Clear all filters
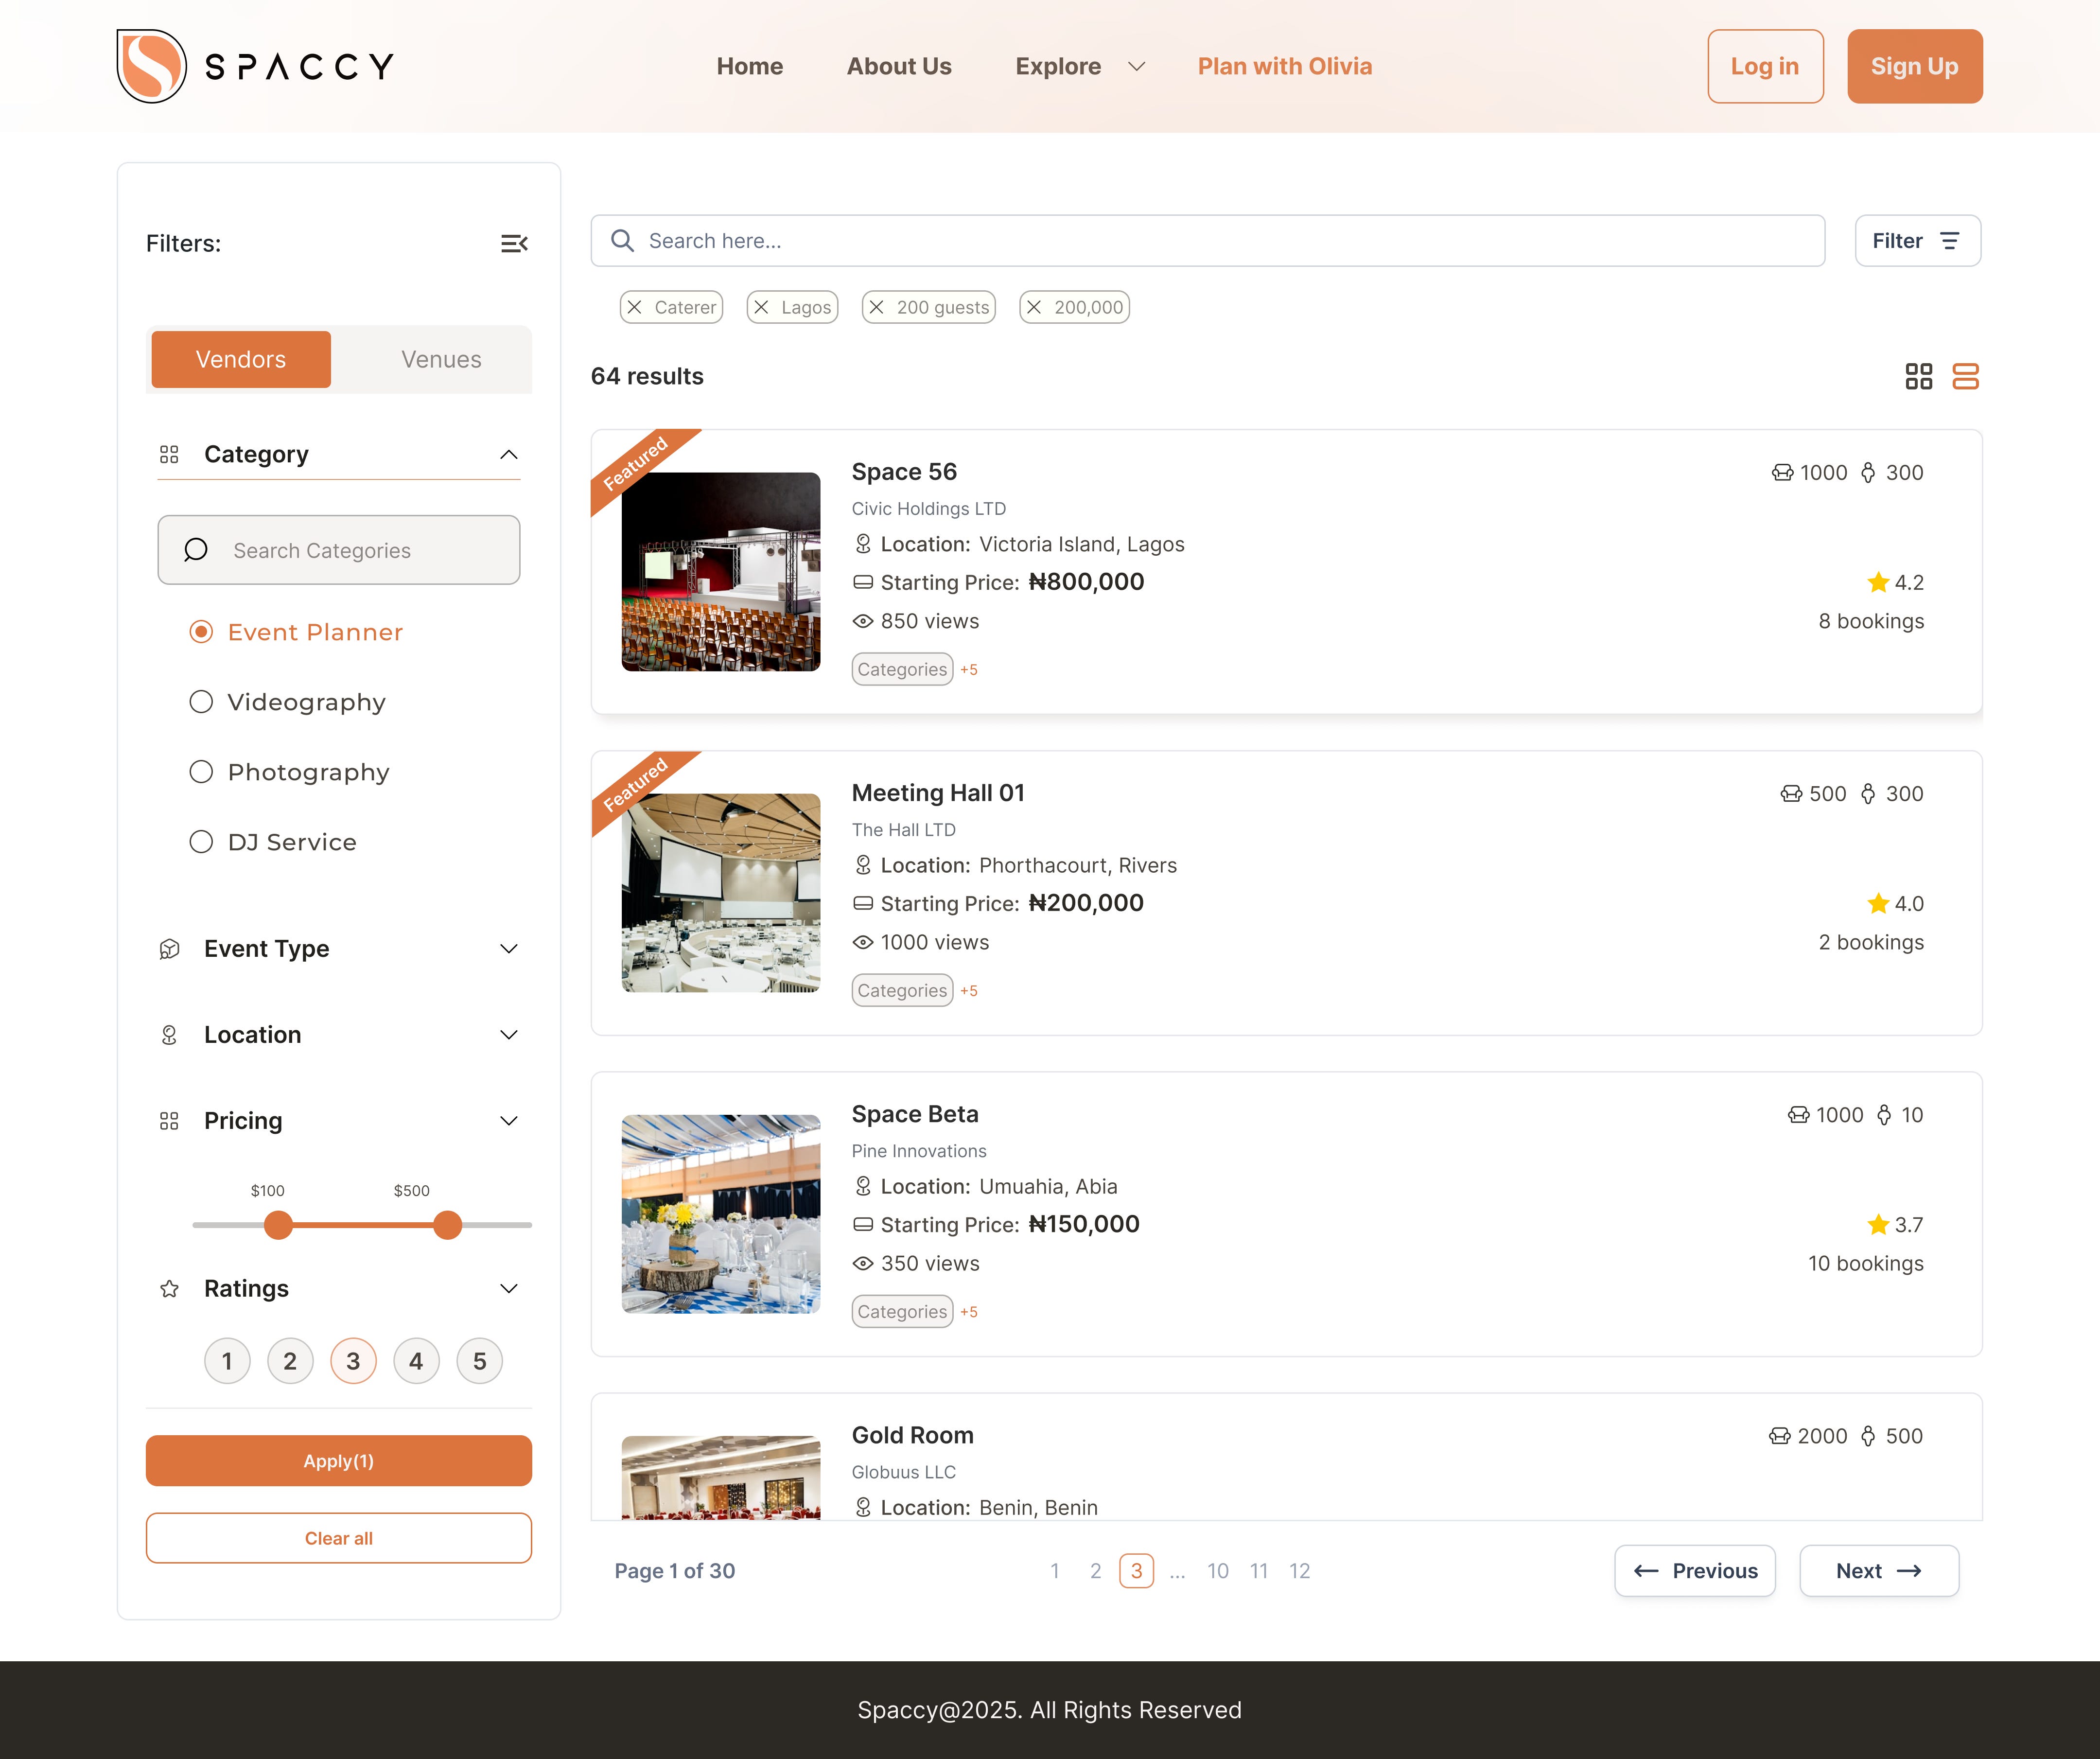Image resolution: width=2100 pixels, height=1759 pixels. click(339, 1538)
